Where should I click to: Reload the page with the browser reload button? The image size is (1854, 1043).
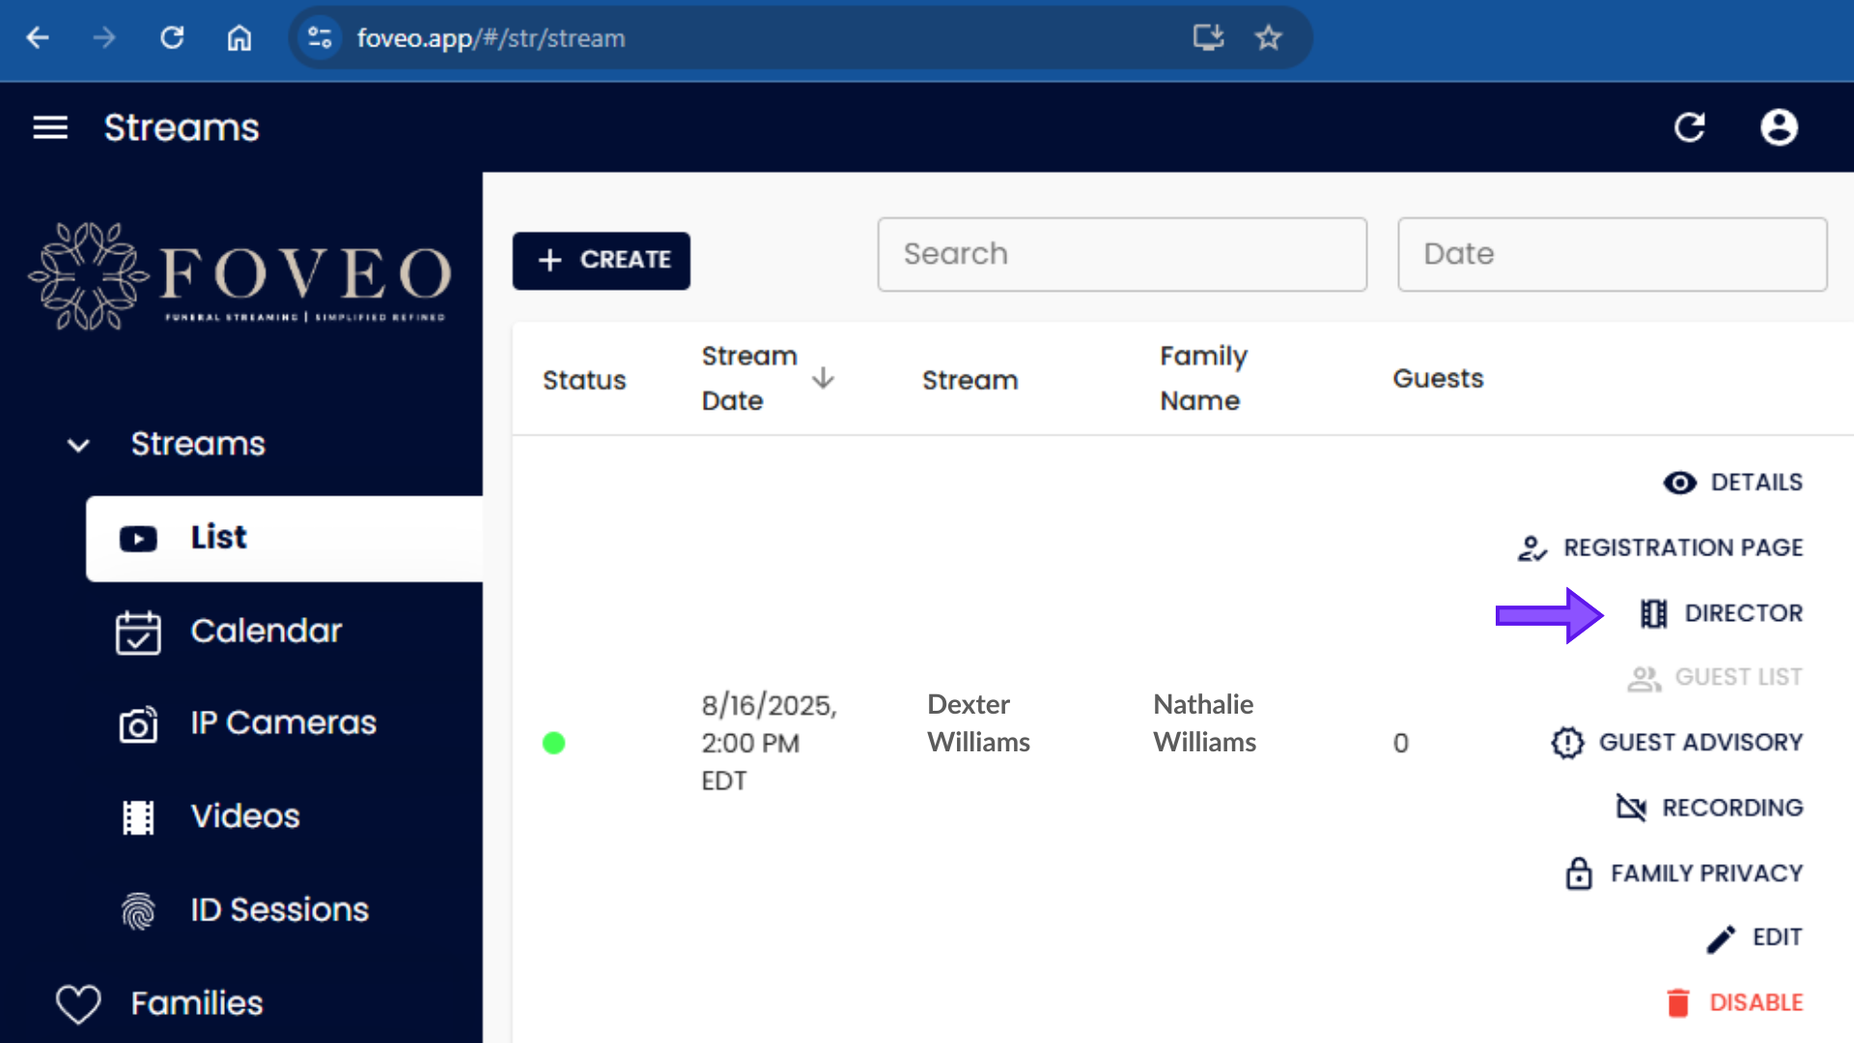pos(172,38)
